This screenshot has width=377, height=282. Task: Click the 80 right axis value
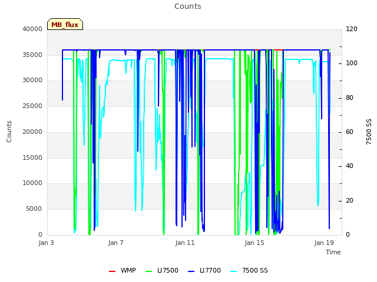(349, 98)
